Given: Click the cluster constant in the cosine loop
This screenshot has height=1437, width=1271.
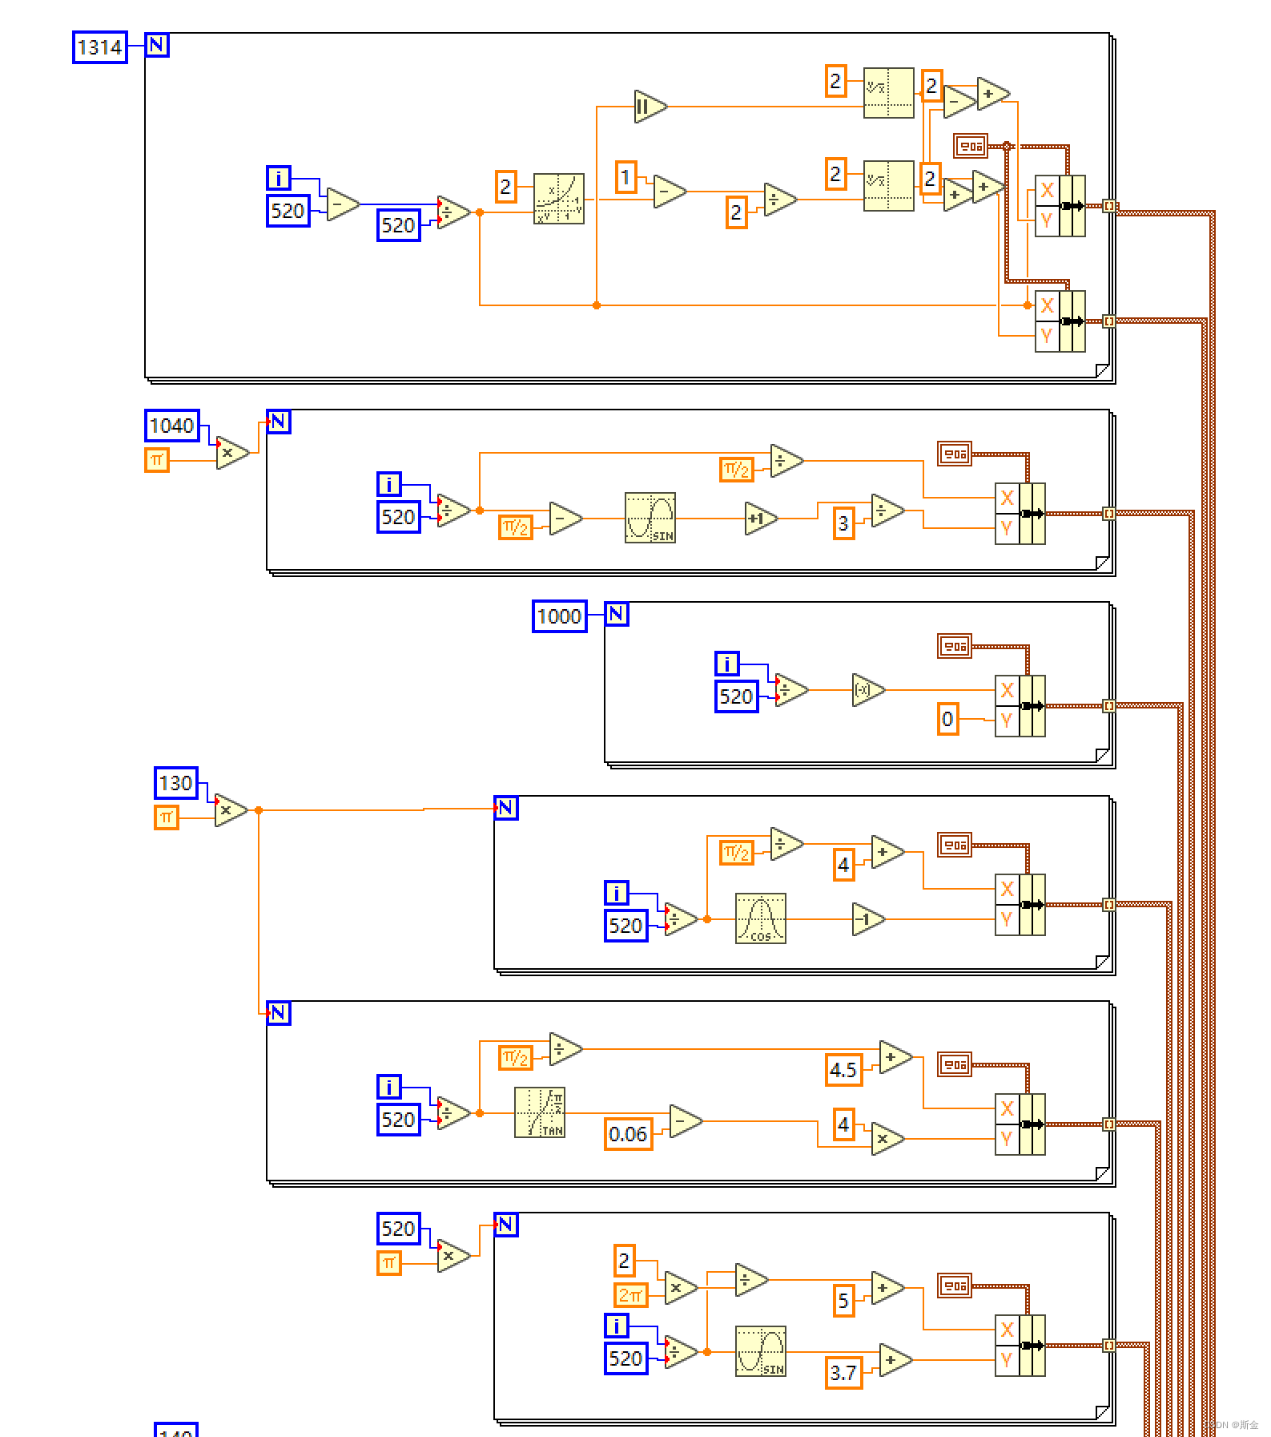Looking at the screenshot, I should [x=955, y=845].
